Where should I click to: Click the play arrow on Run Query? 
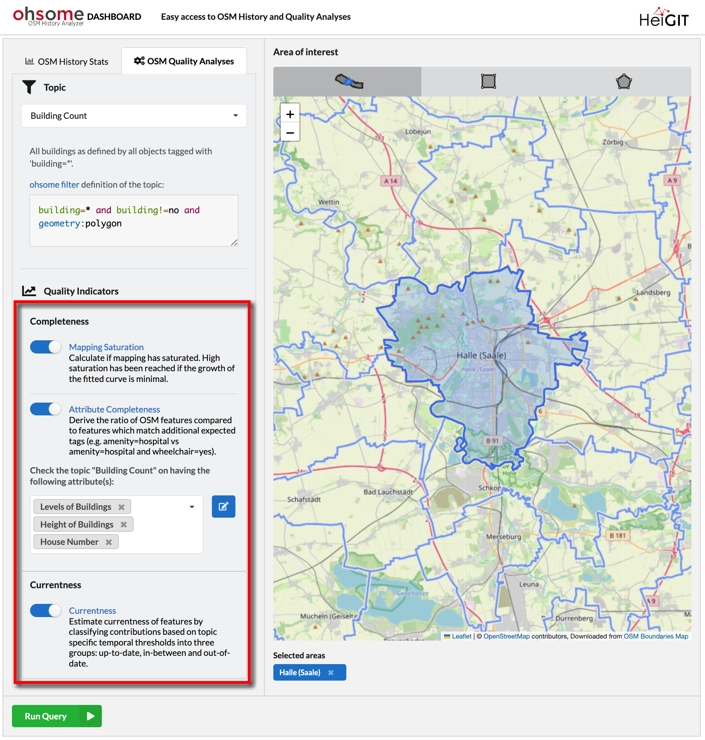pyautogui.click(x=91, y=716)
